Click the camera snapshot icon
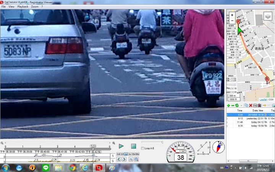 point(259,105)
